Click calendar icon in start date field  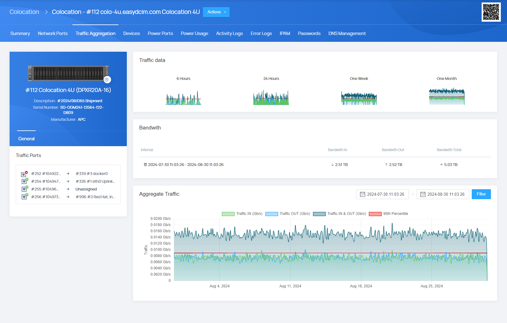[x=363, y=194]
